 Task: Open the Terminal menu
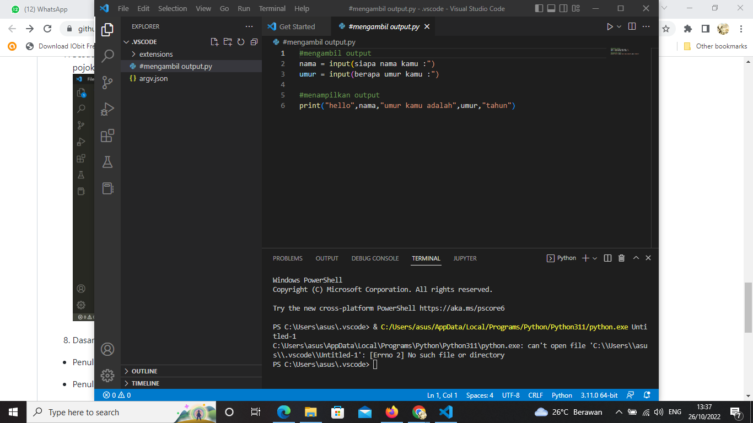coord(272,8)
